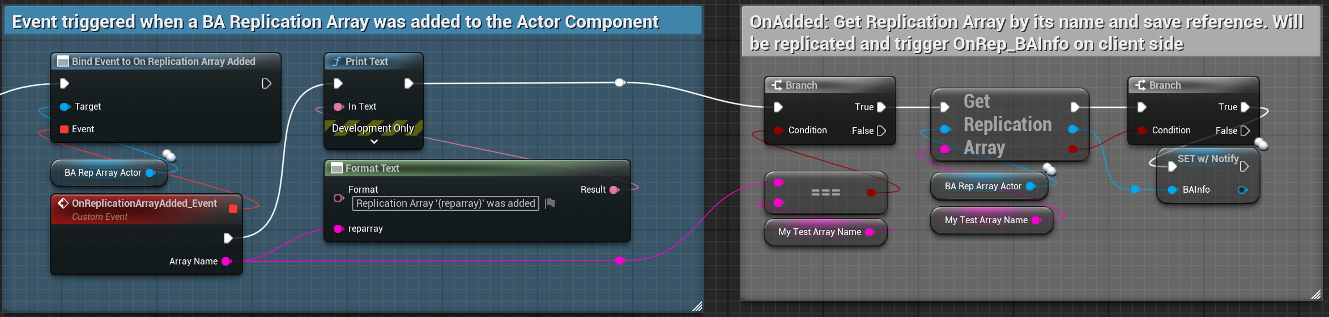The height and width of the screenshot is (317, 1329).
Task: Click Print Text input execution pin
Action: [338, 84]
